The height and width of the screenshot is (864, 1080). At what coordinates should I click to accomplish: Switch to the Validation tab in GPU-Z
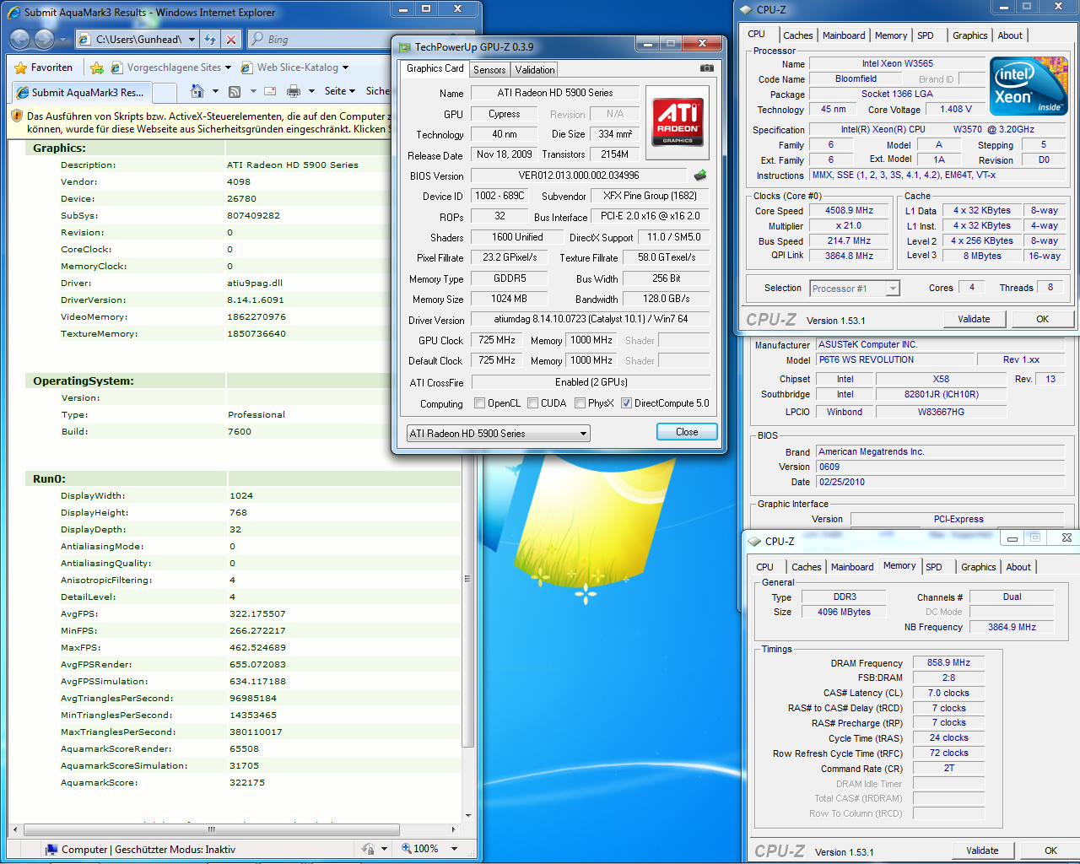pos(535,70)
